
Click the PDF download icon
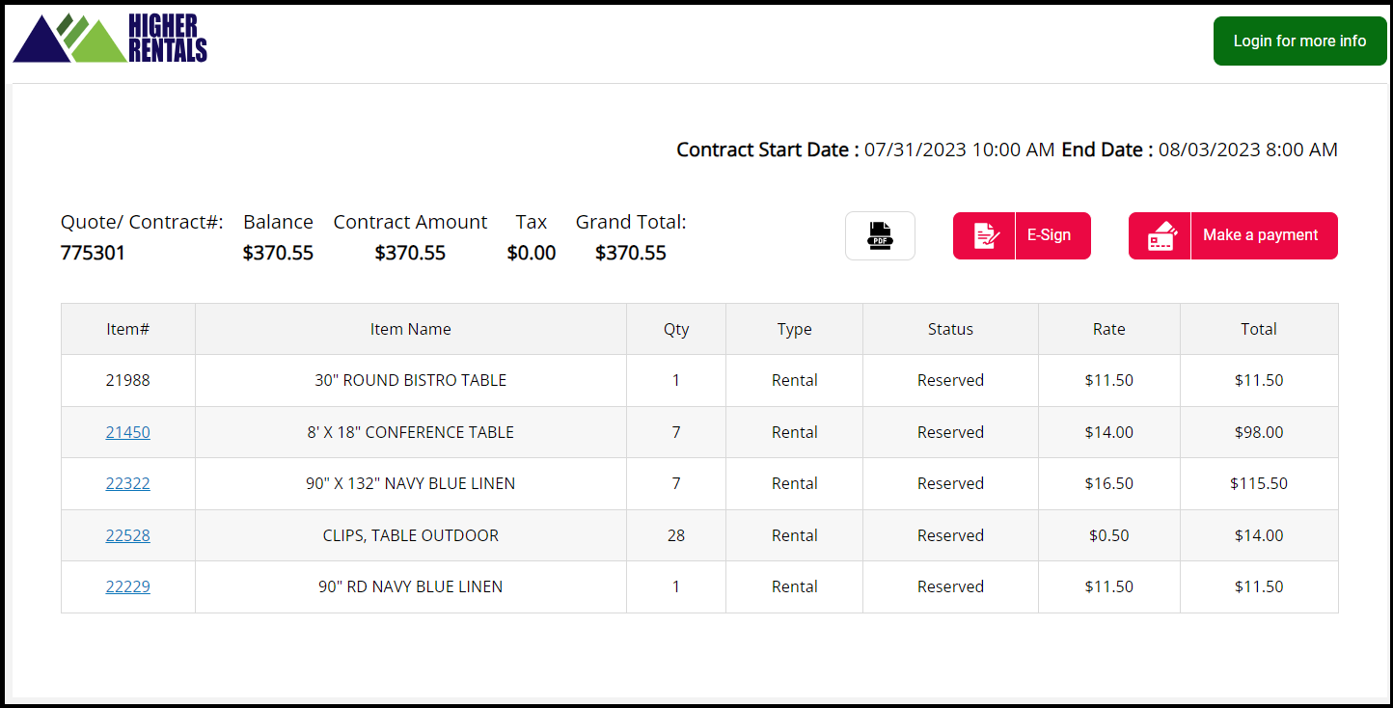coord(880,235)
